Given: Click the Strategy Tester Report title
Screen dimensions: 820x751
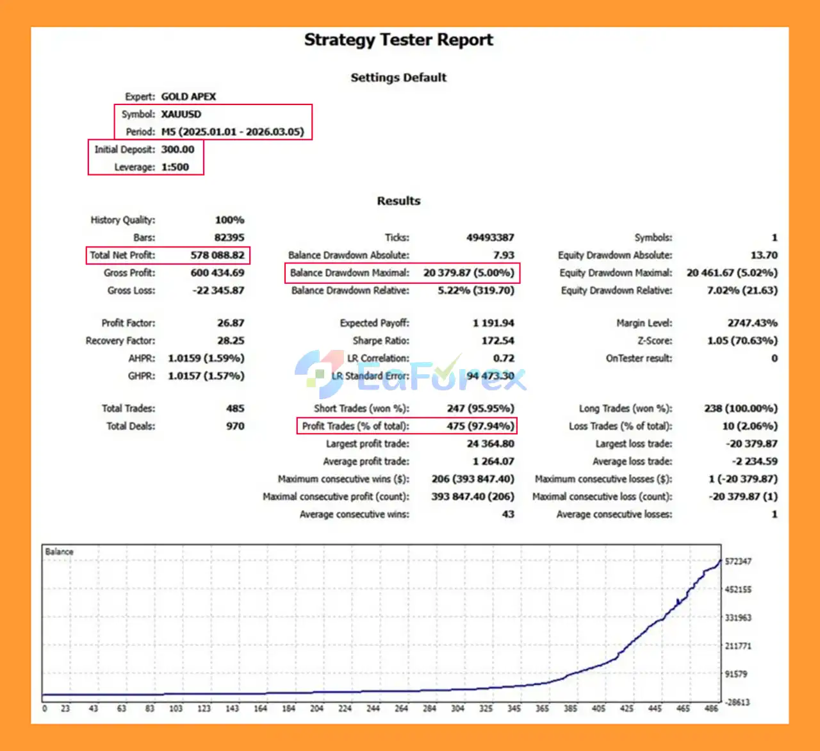Looking at the screenshot, I should (x=398, y=40).
